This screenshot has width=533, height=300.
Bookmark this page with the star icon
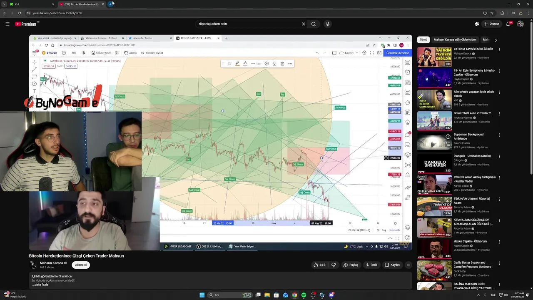pos(492,13)
